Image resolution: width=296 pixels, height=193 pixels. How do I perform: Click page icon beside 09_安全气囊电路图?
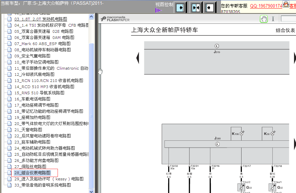click(10, 56)
